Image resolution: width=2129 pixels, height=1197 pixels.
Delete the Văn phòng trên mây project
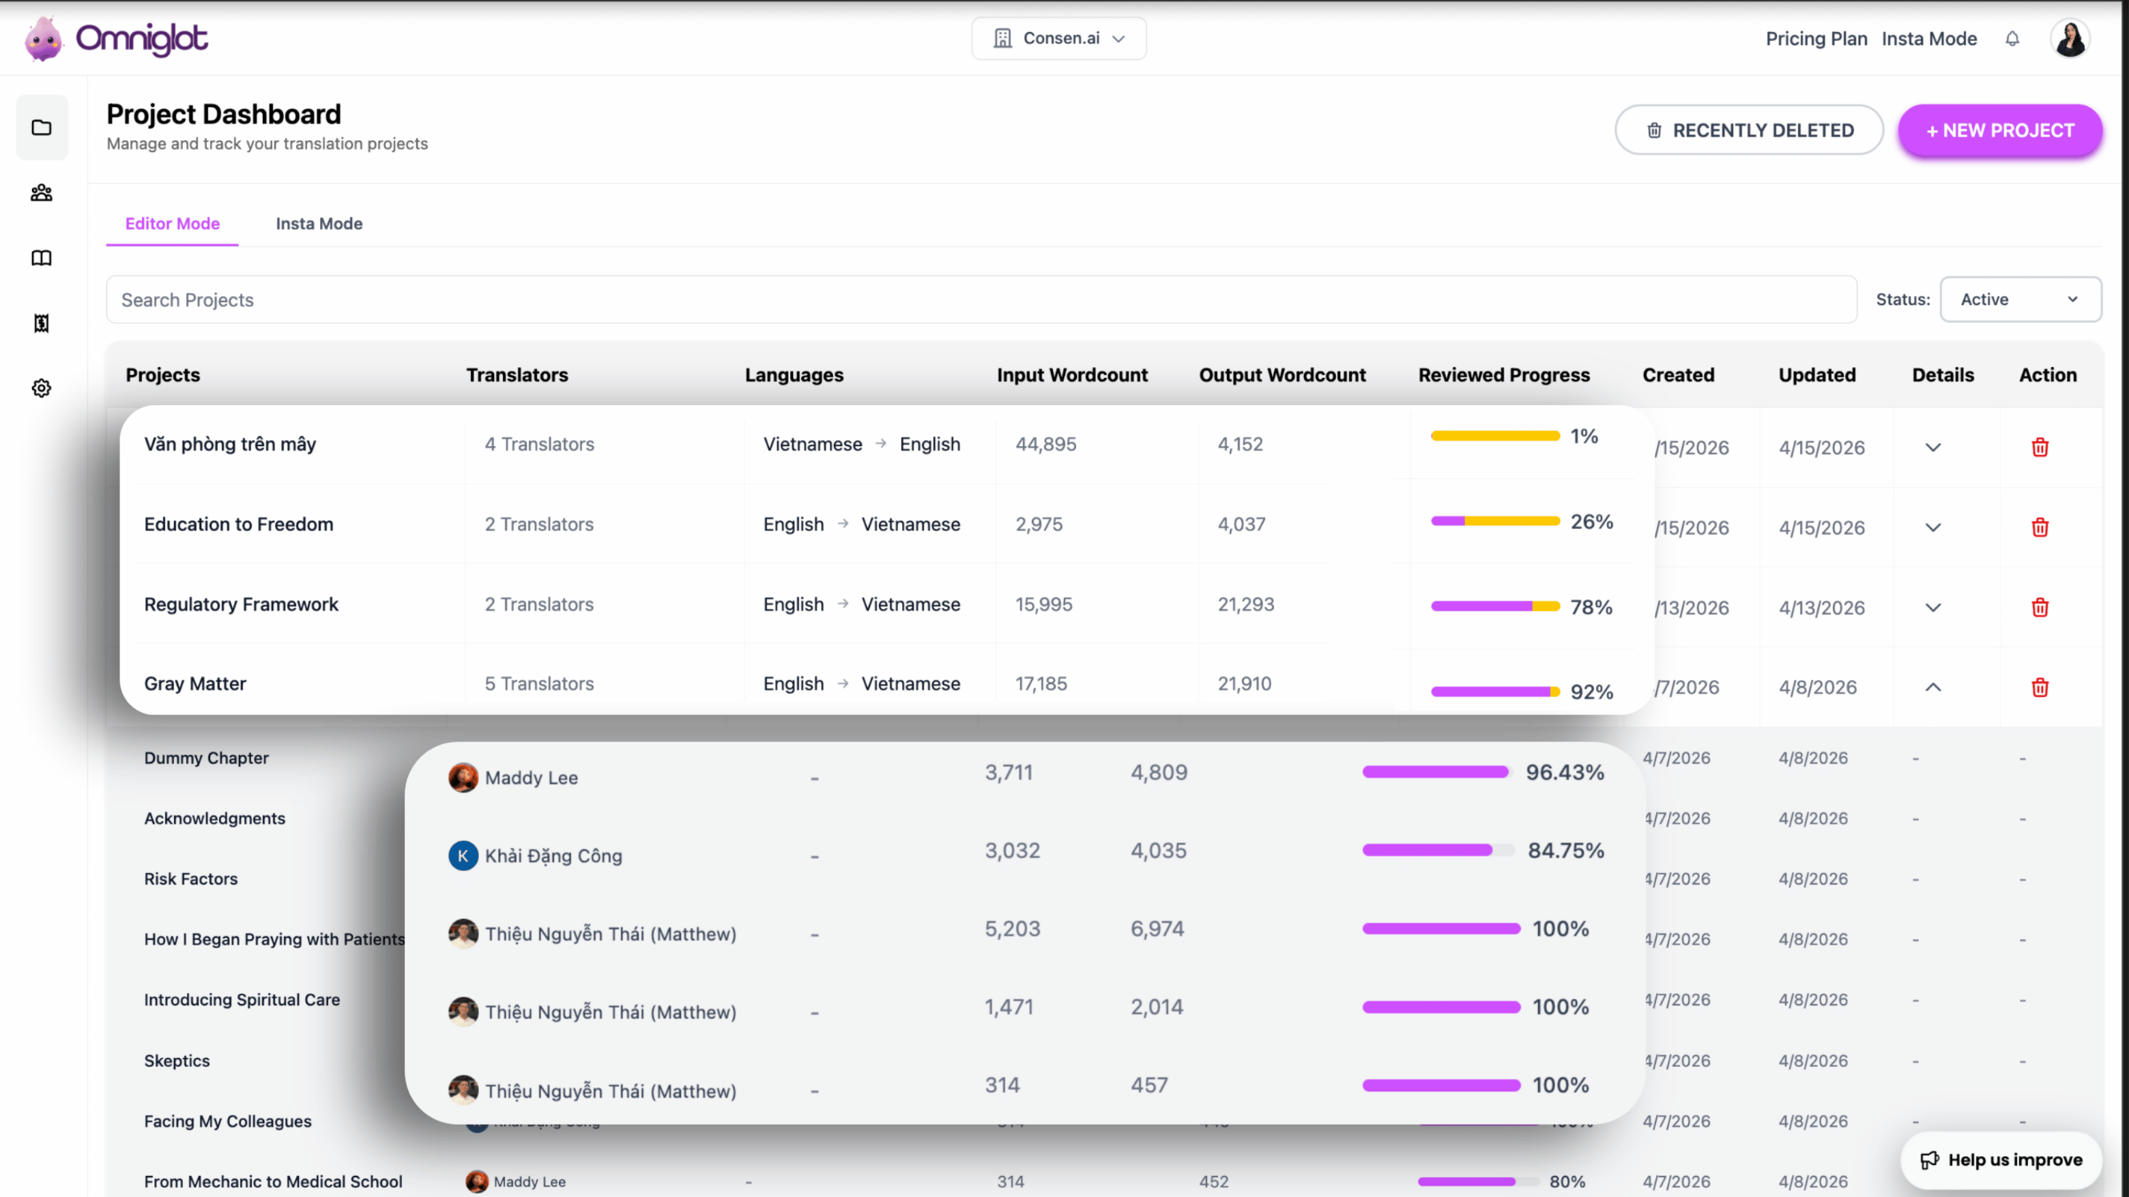pos(2039,447)
